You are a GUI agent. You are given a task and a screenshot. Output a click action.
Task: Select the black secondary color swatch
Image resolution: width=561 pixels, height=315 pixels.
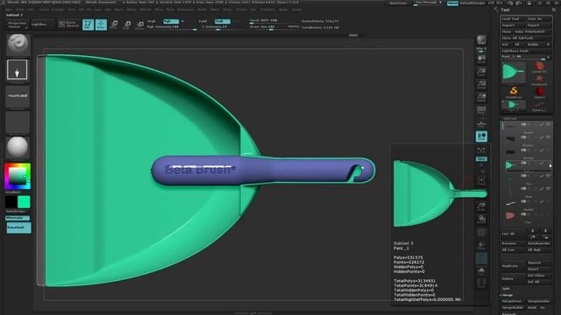[11, 202]
